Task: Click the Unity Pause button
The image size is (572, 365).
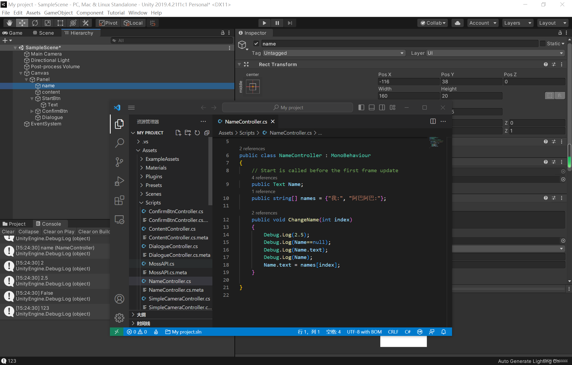Action: tap(277, 23)
